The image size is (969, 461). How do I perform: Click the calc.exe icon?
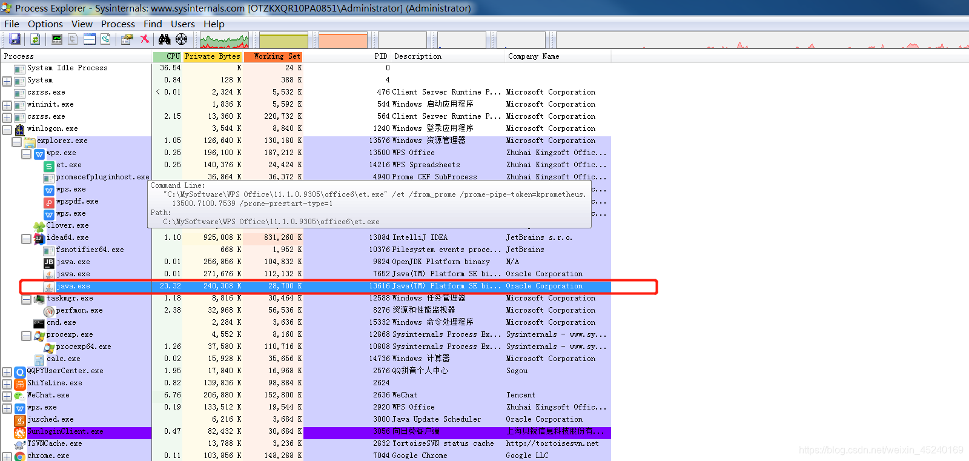tap(39, 359)
